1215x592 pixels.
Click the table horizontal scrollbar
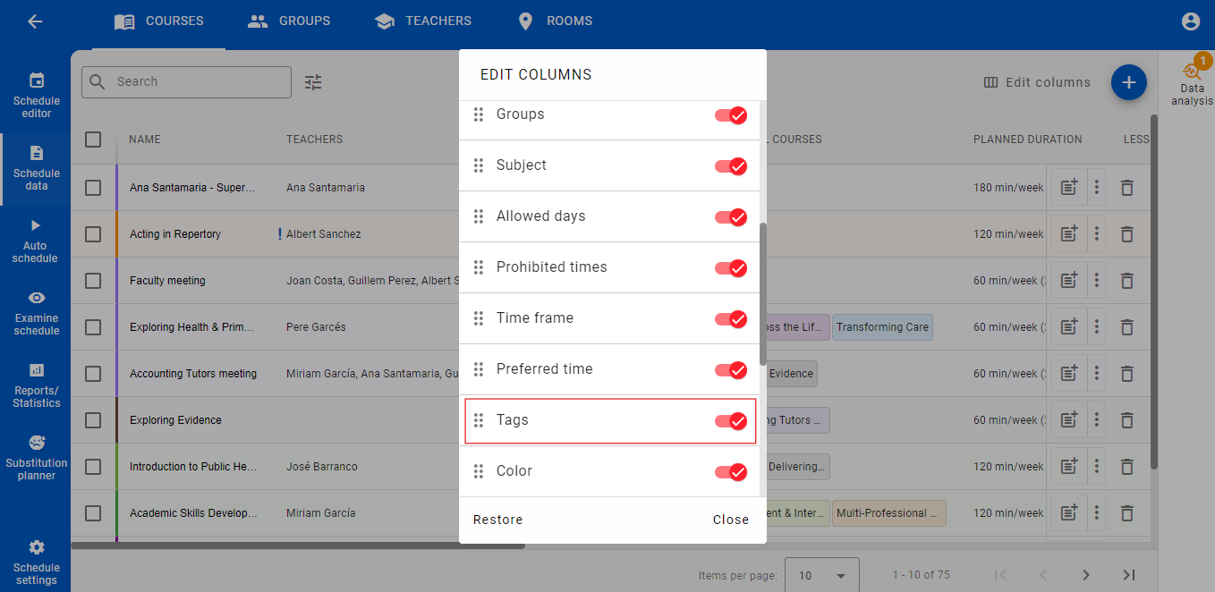click(x=298, y=545)
